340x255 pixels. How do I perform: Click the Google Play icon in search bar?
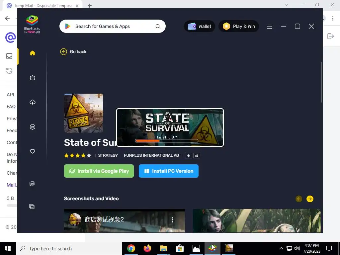(x=68, y=26)
